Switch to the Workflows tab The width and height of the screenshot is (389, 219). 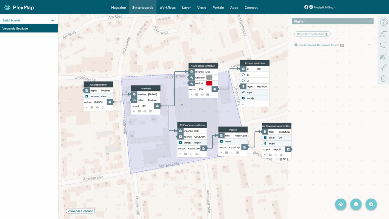click(x=167, y=7)
